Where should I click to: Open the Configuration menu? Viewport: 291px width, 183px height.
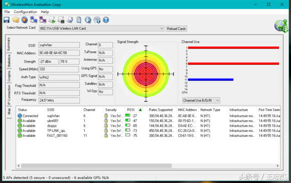pyautogui.click(x=26, y=12)
